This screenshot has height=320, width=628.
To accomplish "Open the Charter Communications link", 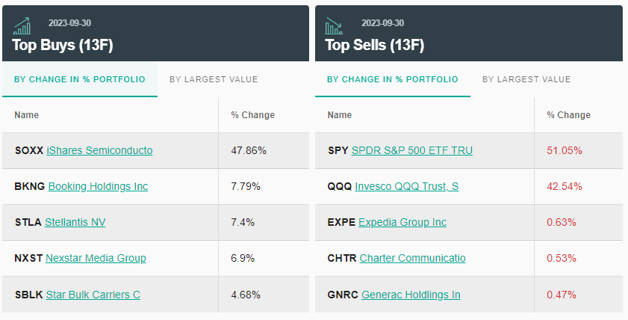I will [x=413, y=258].
